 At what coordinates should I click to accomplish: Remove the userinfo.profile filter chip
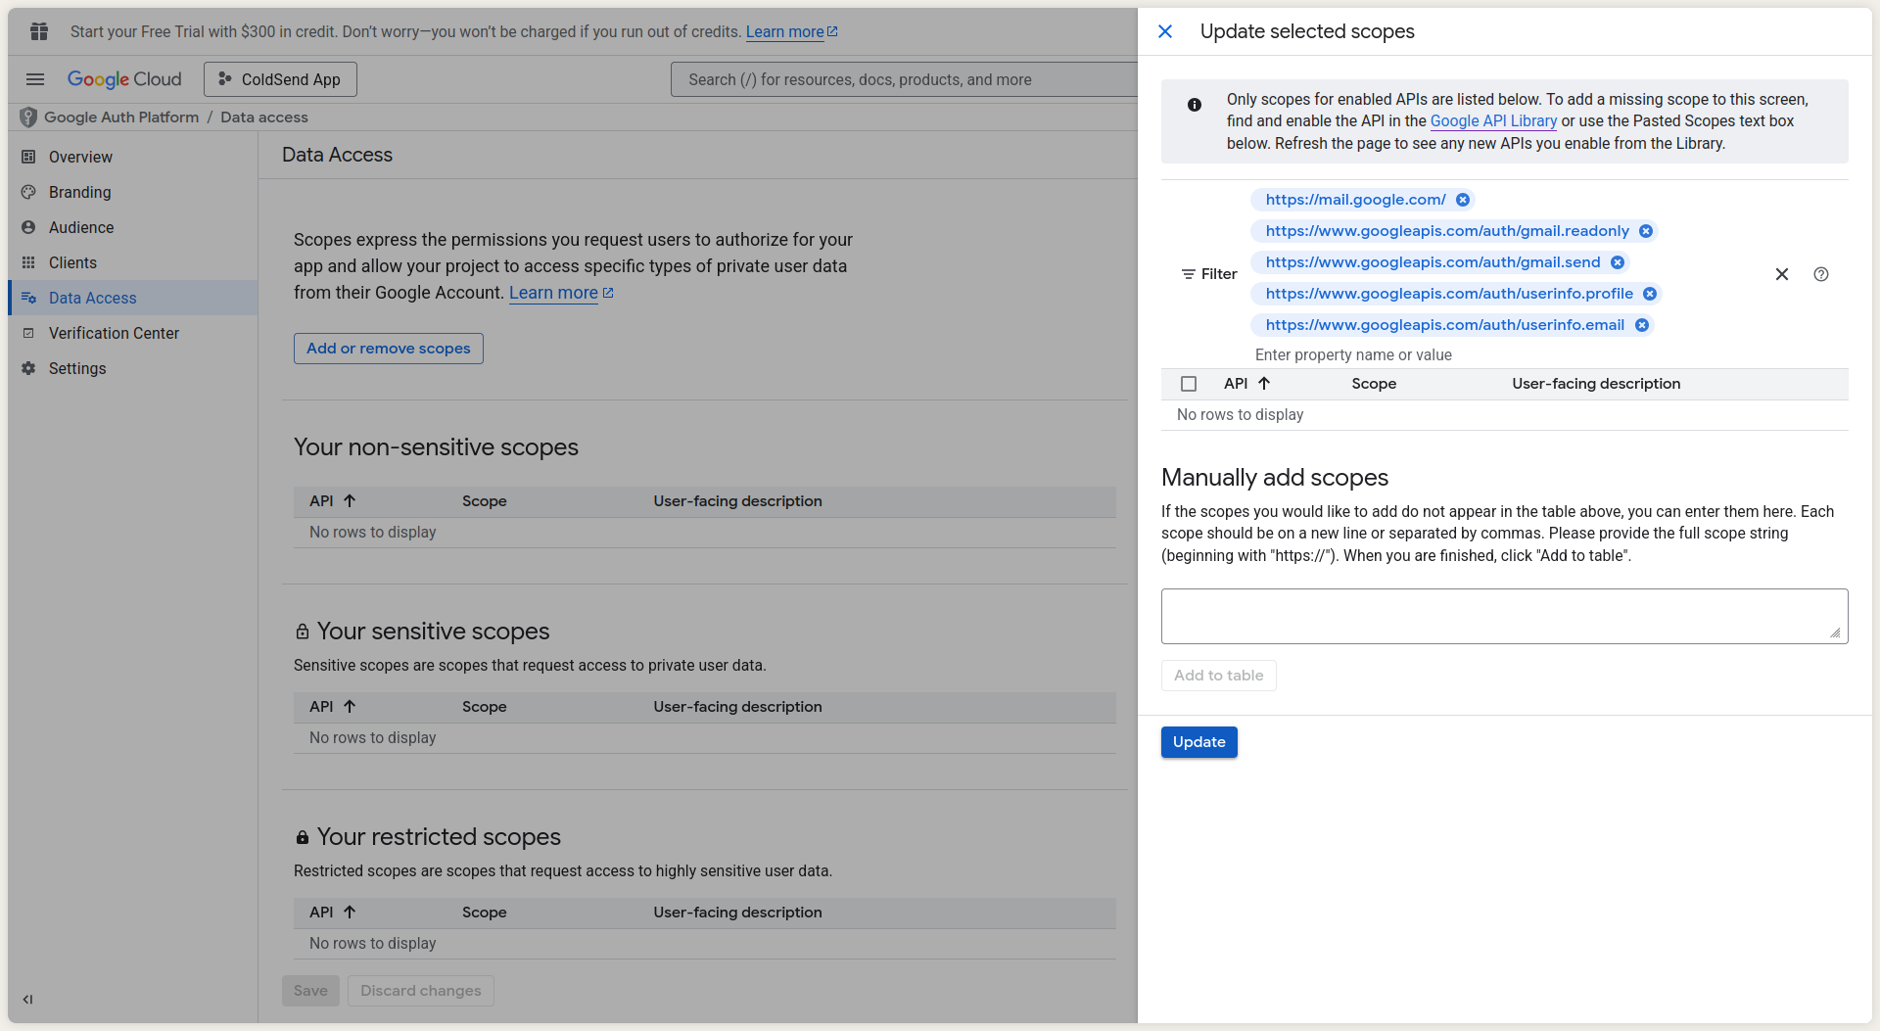click(1650, 294)
